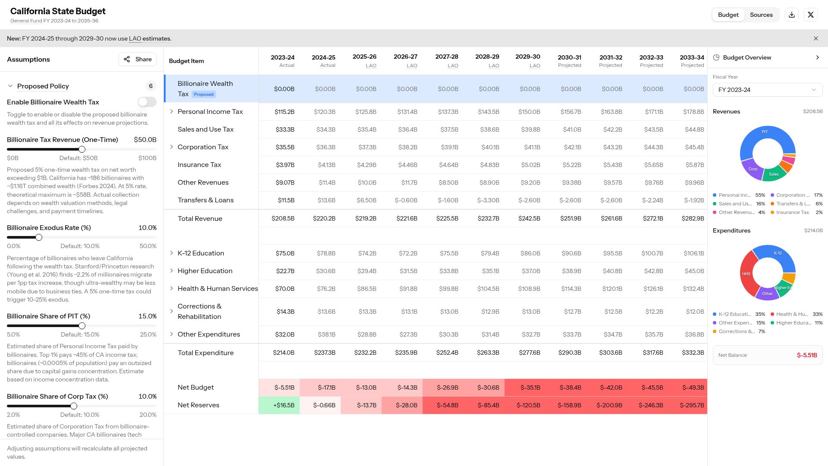Screen dimensions: 828x466
Task: Expand Corrections & Rehabilitation row
Action: 172,311
